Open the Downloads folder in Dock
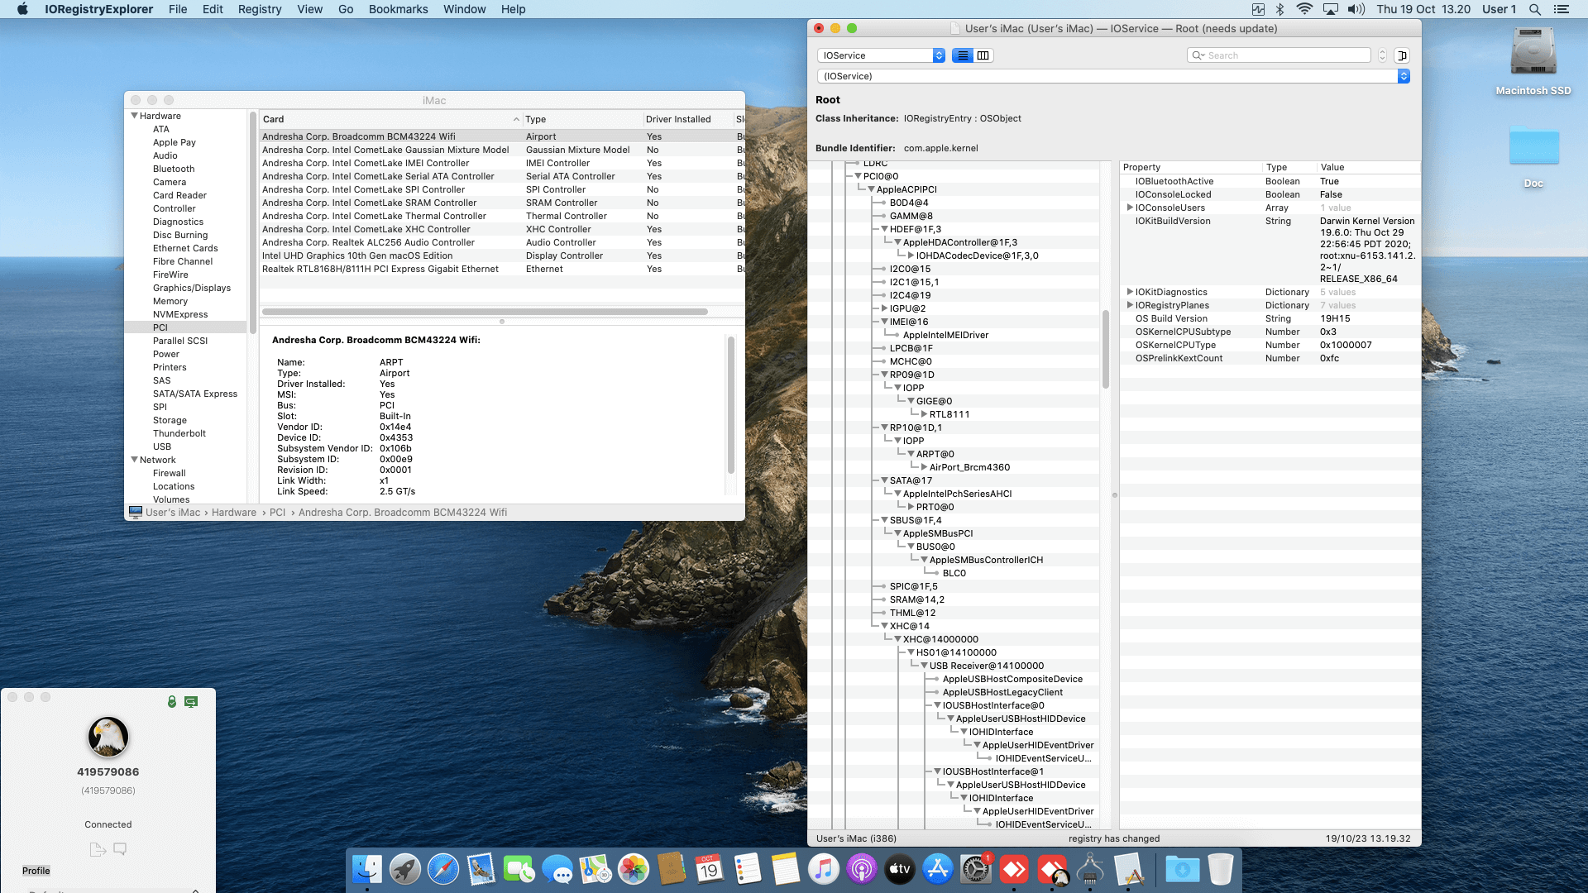 (1183, 869)
